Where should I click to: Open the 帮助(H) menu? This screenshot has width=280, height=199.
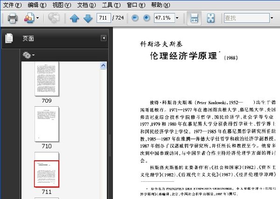[x=161, y=5]
